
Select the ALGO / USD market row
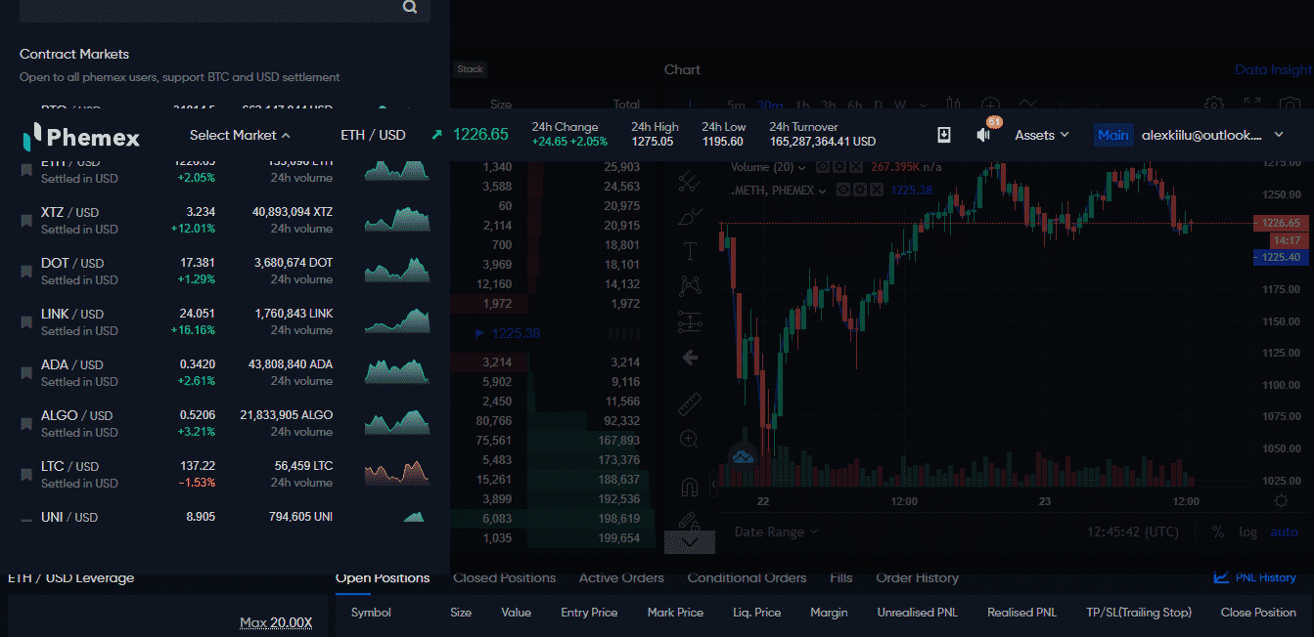[x=225, y=424]
